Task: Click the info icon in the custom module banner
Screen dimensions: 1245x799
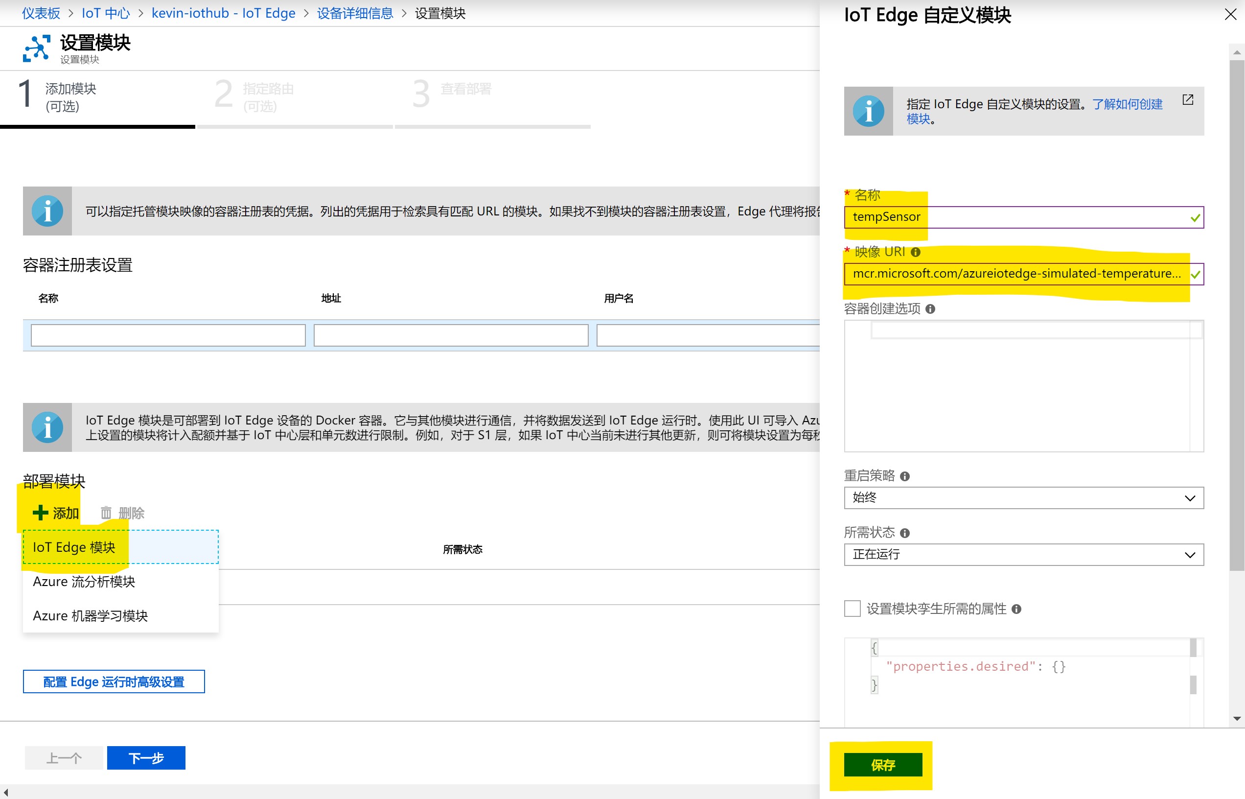Action: pyautogui.click(x=869, y=111)
